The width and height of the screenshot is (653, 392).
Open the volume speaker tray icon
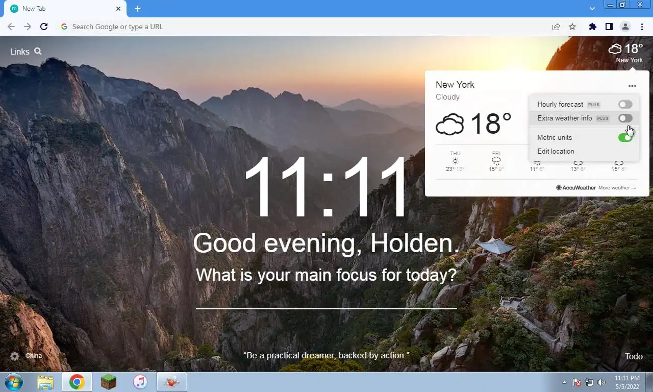pos(601,382)
